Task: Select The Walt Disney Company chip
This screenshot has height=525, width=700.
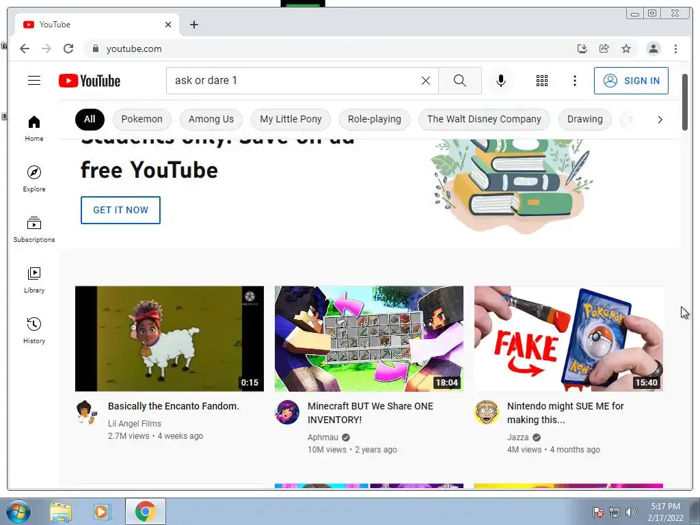Action: point(484,119)
